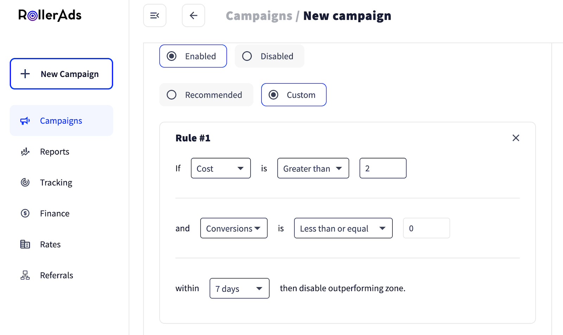563x335 pixels.
Task: Click the New Campaign button
Action: (61, 74)
